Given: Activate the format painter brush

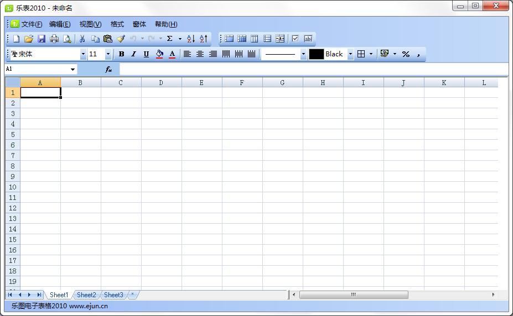Looking at the screenshot, I should point(121,39).
